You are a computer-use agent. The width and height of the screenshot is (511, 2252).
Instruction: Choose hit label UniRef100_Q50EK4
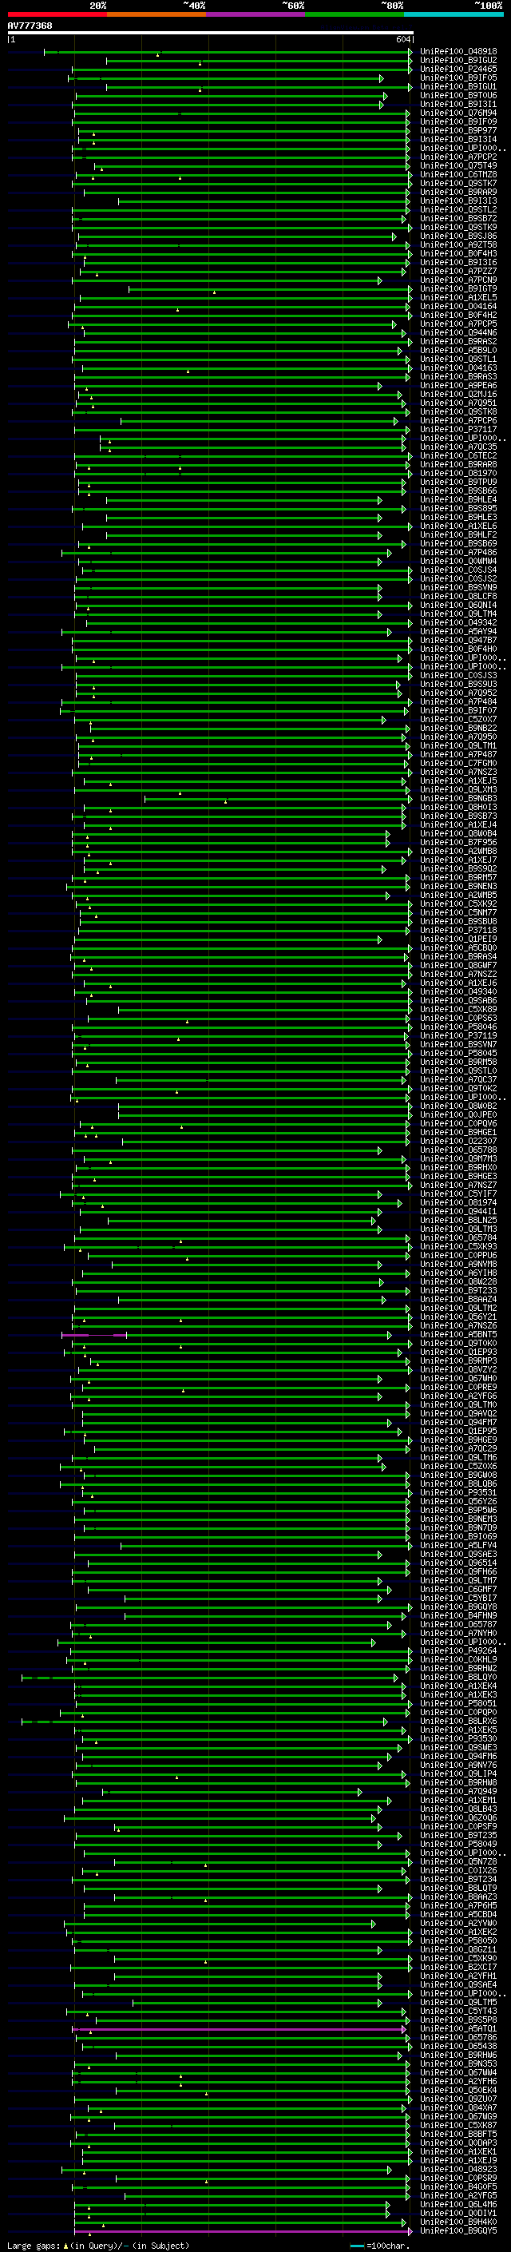click(458, 2091)
